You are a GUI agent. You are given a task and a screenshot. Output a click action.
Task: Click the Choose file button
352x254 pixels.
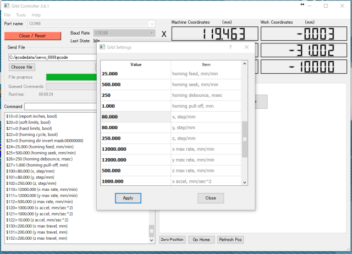tap(22, 67)
